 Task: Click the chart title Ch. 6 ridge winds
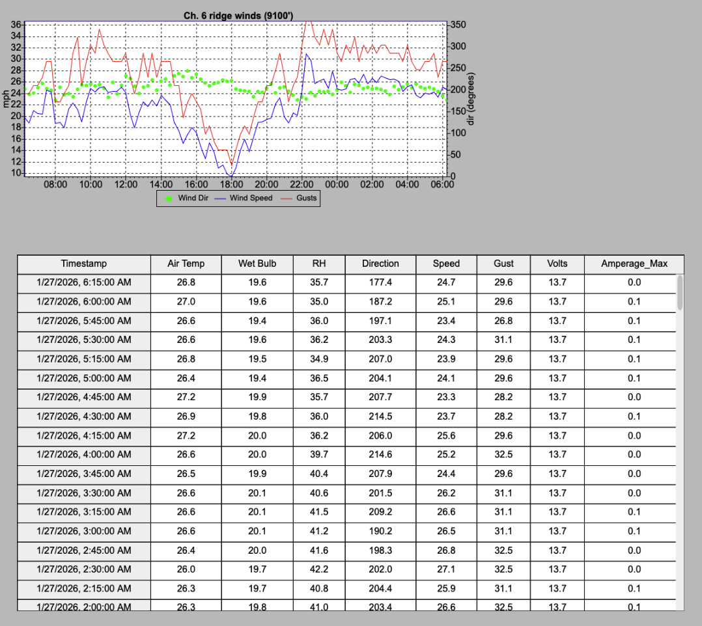tap(238, 15)
